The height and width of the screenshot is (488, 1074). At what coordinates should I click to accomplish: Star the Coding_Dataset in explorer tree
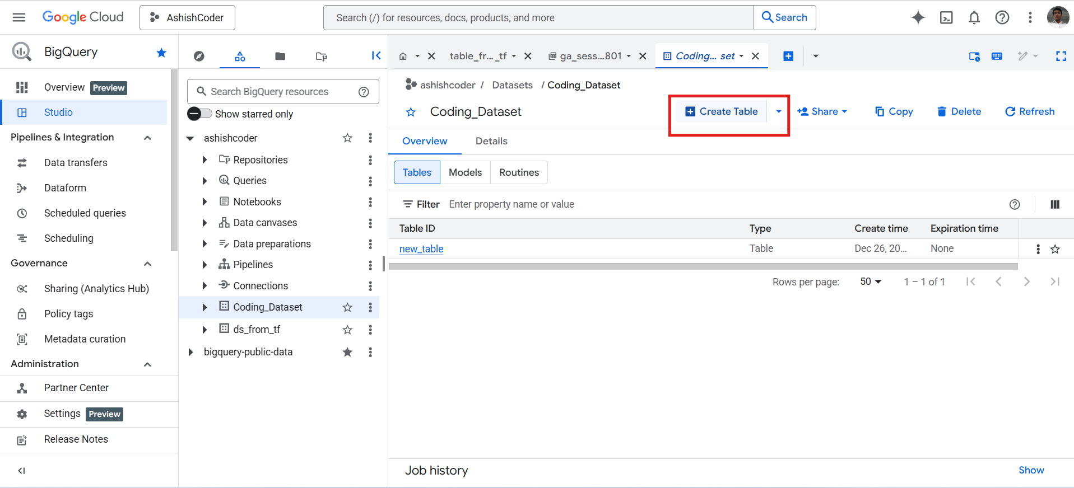pos(347,307)
